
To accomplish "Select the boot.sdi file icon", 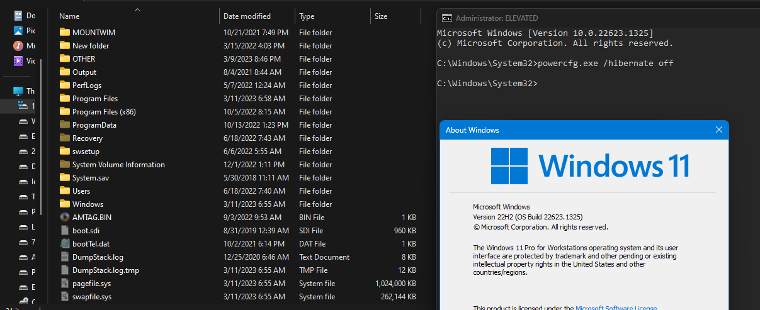I will (64, 230).
